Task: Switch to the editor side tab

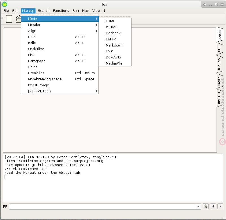Action: (220, 34)
